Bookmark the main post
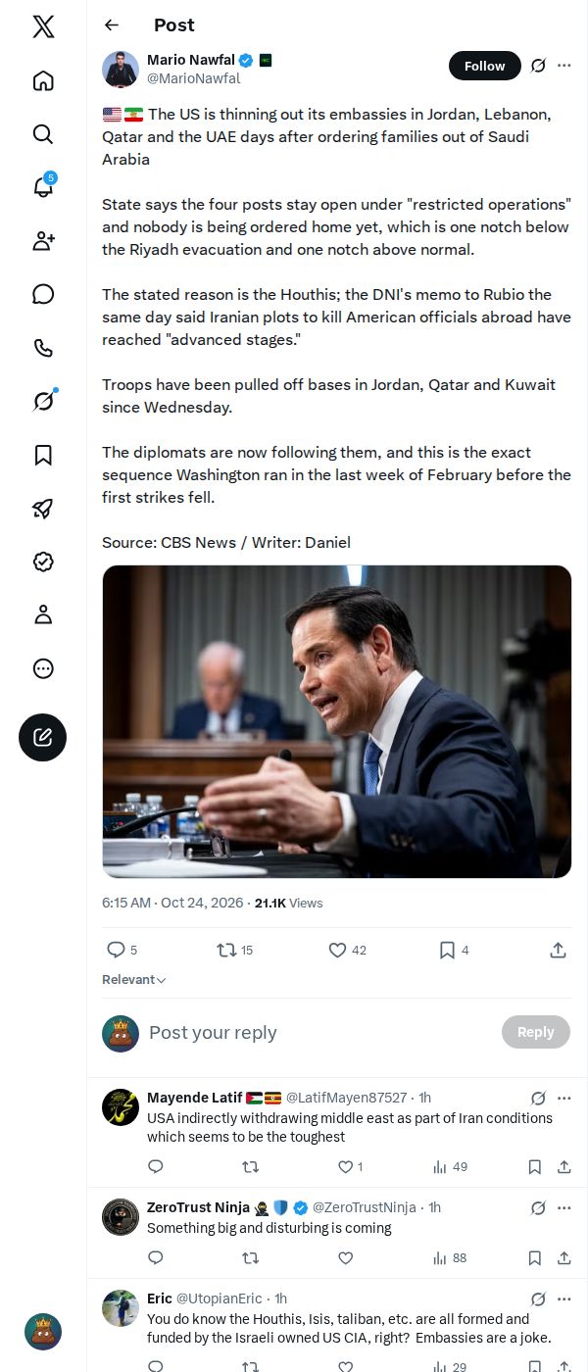588x1372 pixels. pyautogui.click(x=453, y=950)
